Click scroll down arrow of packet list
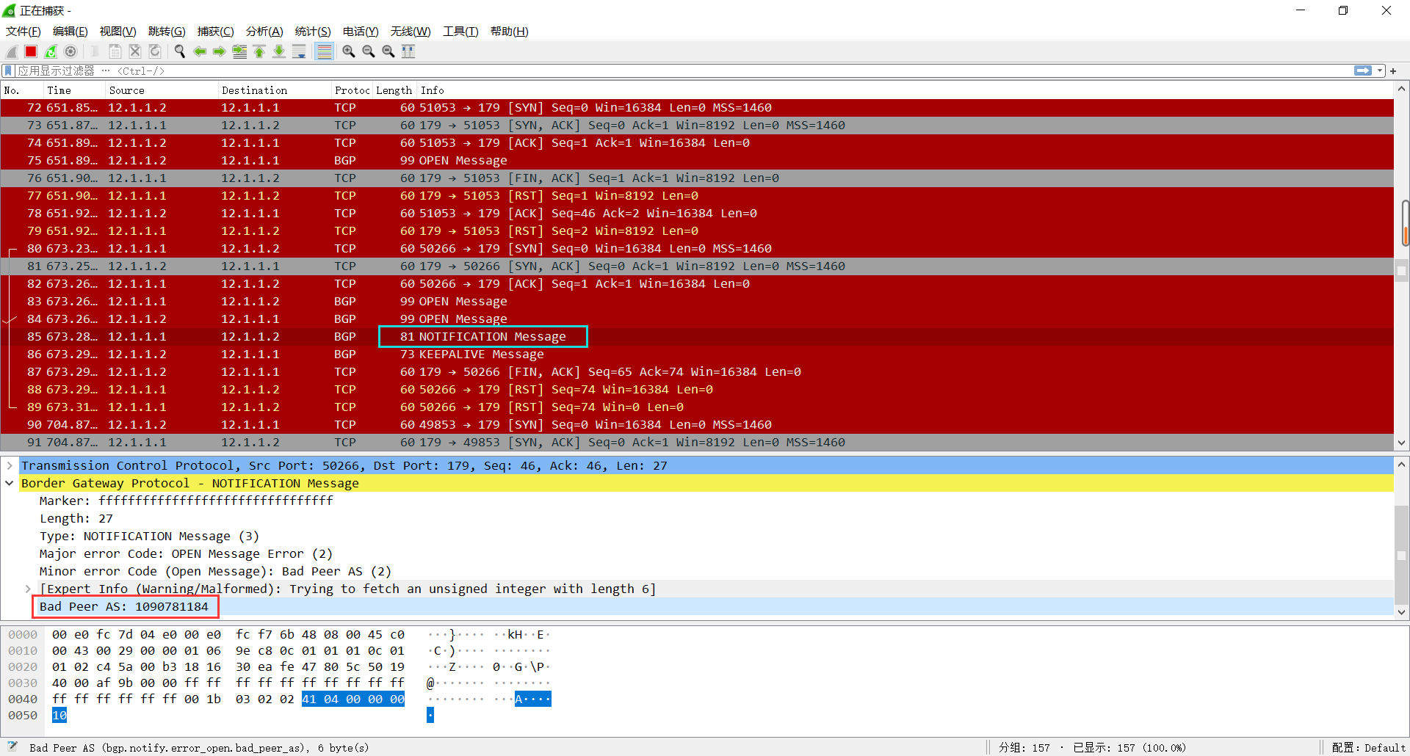This screenshot has height=756, width=1410. pyautogui.click(x=1401, y=443)
